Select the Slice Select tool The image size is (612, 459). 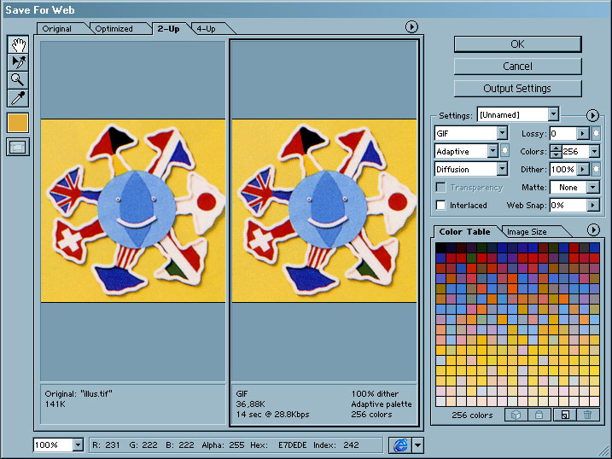18,62
